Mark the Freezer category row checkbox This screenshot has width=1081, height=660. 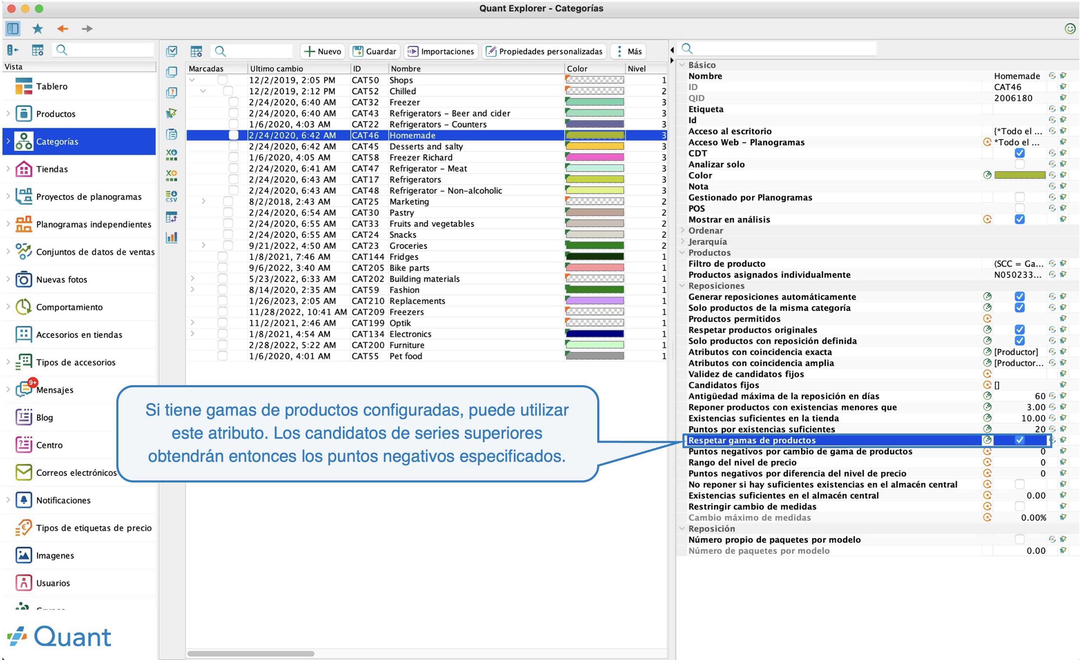[x=234, y=102]
